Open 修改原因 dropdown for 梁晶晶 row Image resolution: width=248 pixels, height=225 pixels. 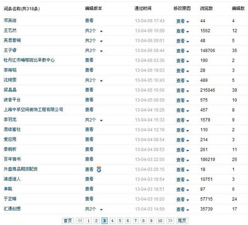click(x=182, y=90)
